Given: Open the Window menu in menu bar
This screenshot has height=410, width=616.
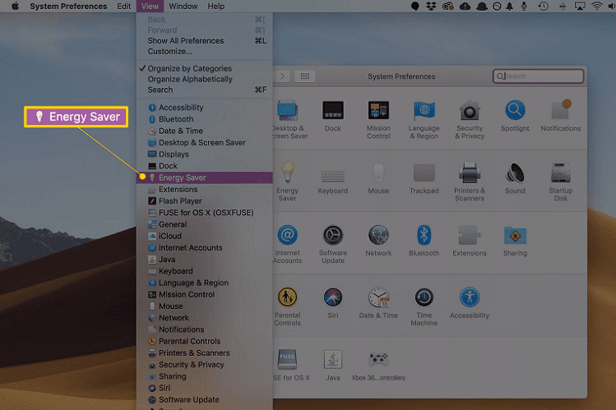Looking at the screenshot, I should (x=183, y=7).
